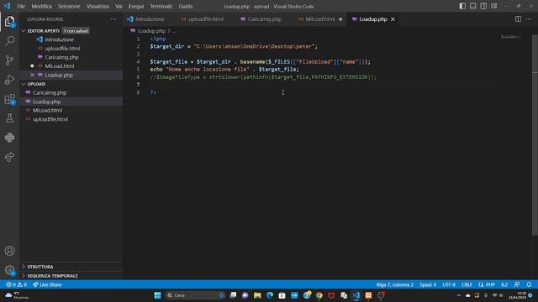Screen dimensions: 538x302
Task: Open the Terminale menu
Action: [161, 6]
